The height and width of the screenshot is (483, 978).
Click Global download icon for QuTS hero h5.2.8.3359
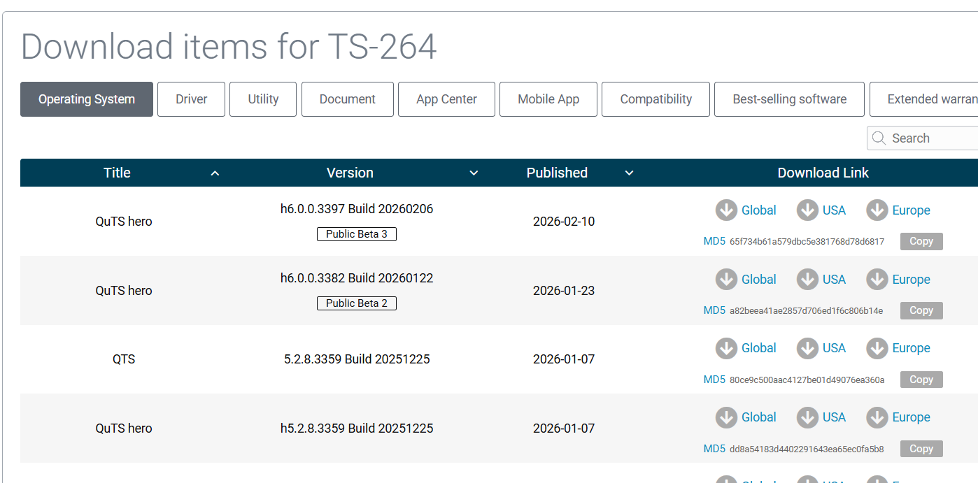726,417
